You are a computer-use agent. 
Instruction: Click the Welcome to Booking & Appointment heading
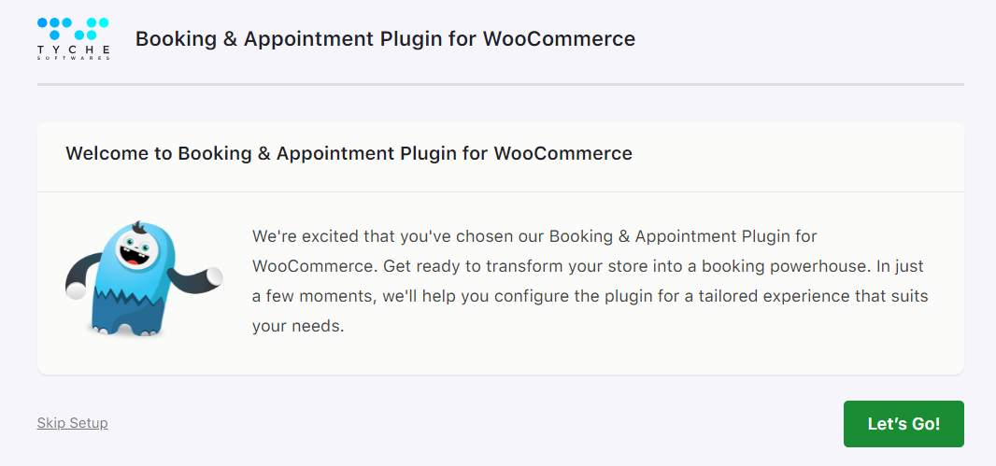pos(349,153)
